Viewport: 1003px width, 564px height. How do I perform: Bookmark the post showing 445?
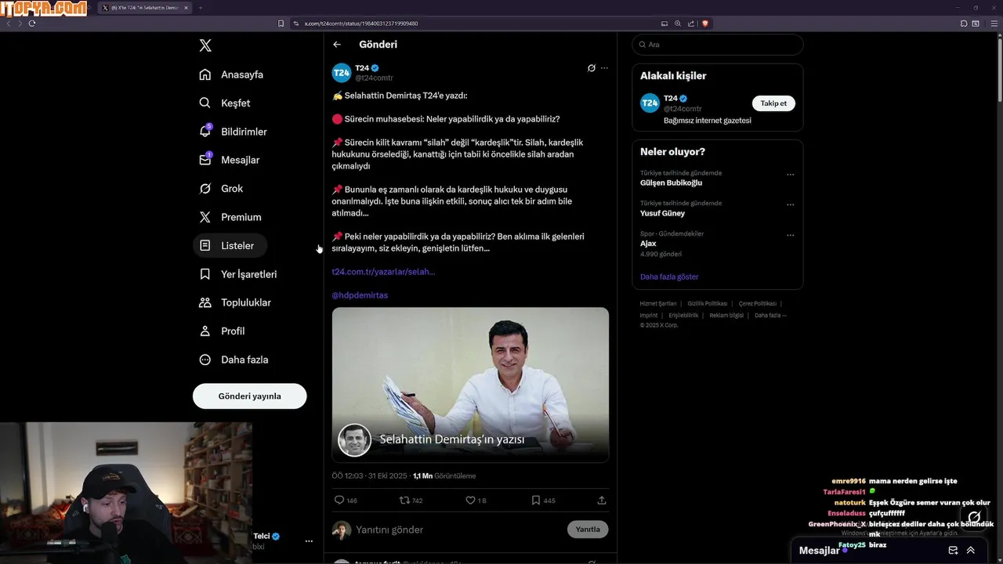click(x=535, y=500)
